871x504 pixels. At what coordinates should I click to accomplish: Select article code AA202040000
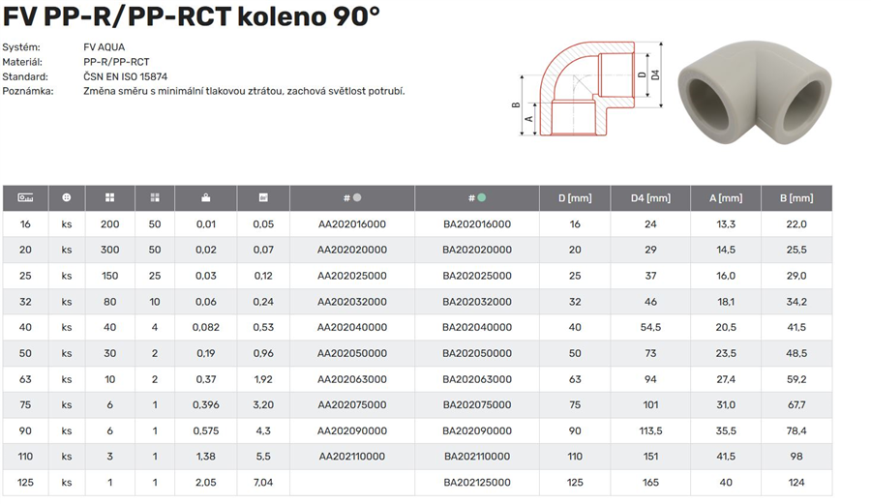click(352, 328)
